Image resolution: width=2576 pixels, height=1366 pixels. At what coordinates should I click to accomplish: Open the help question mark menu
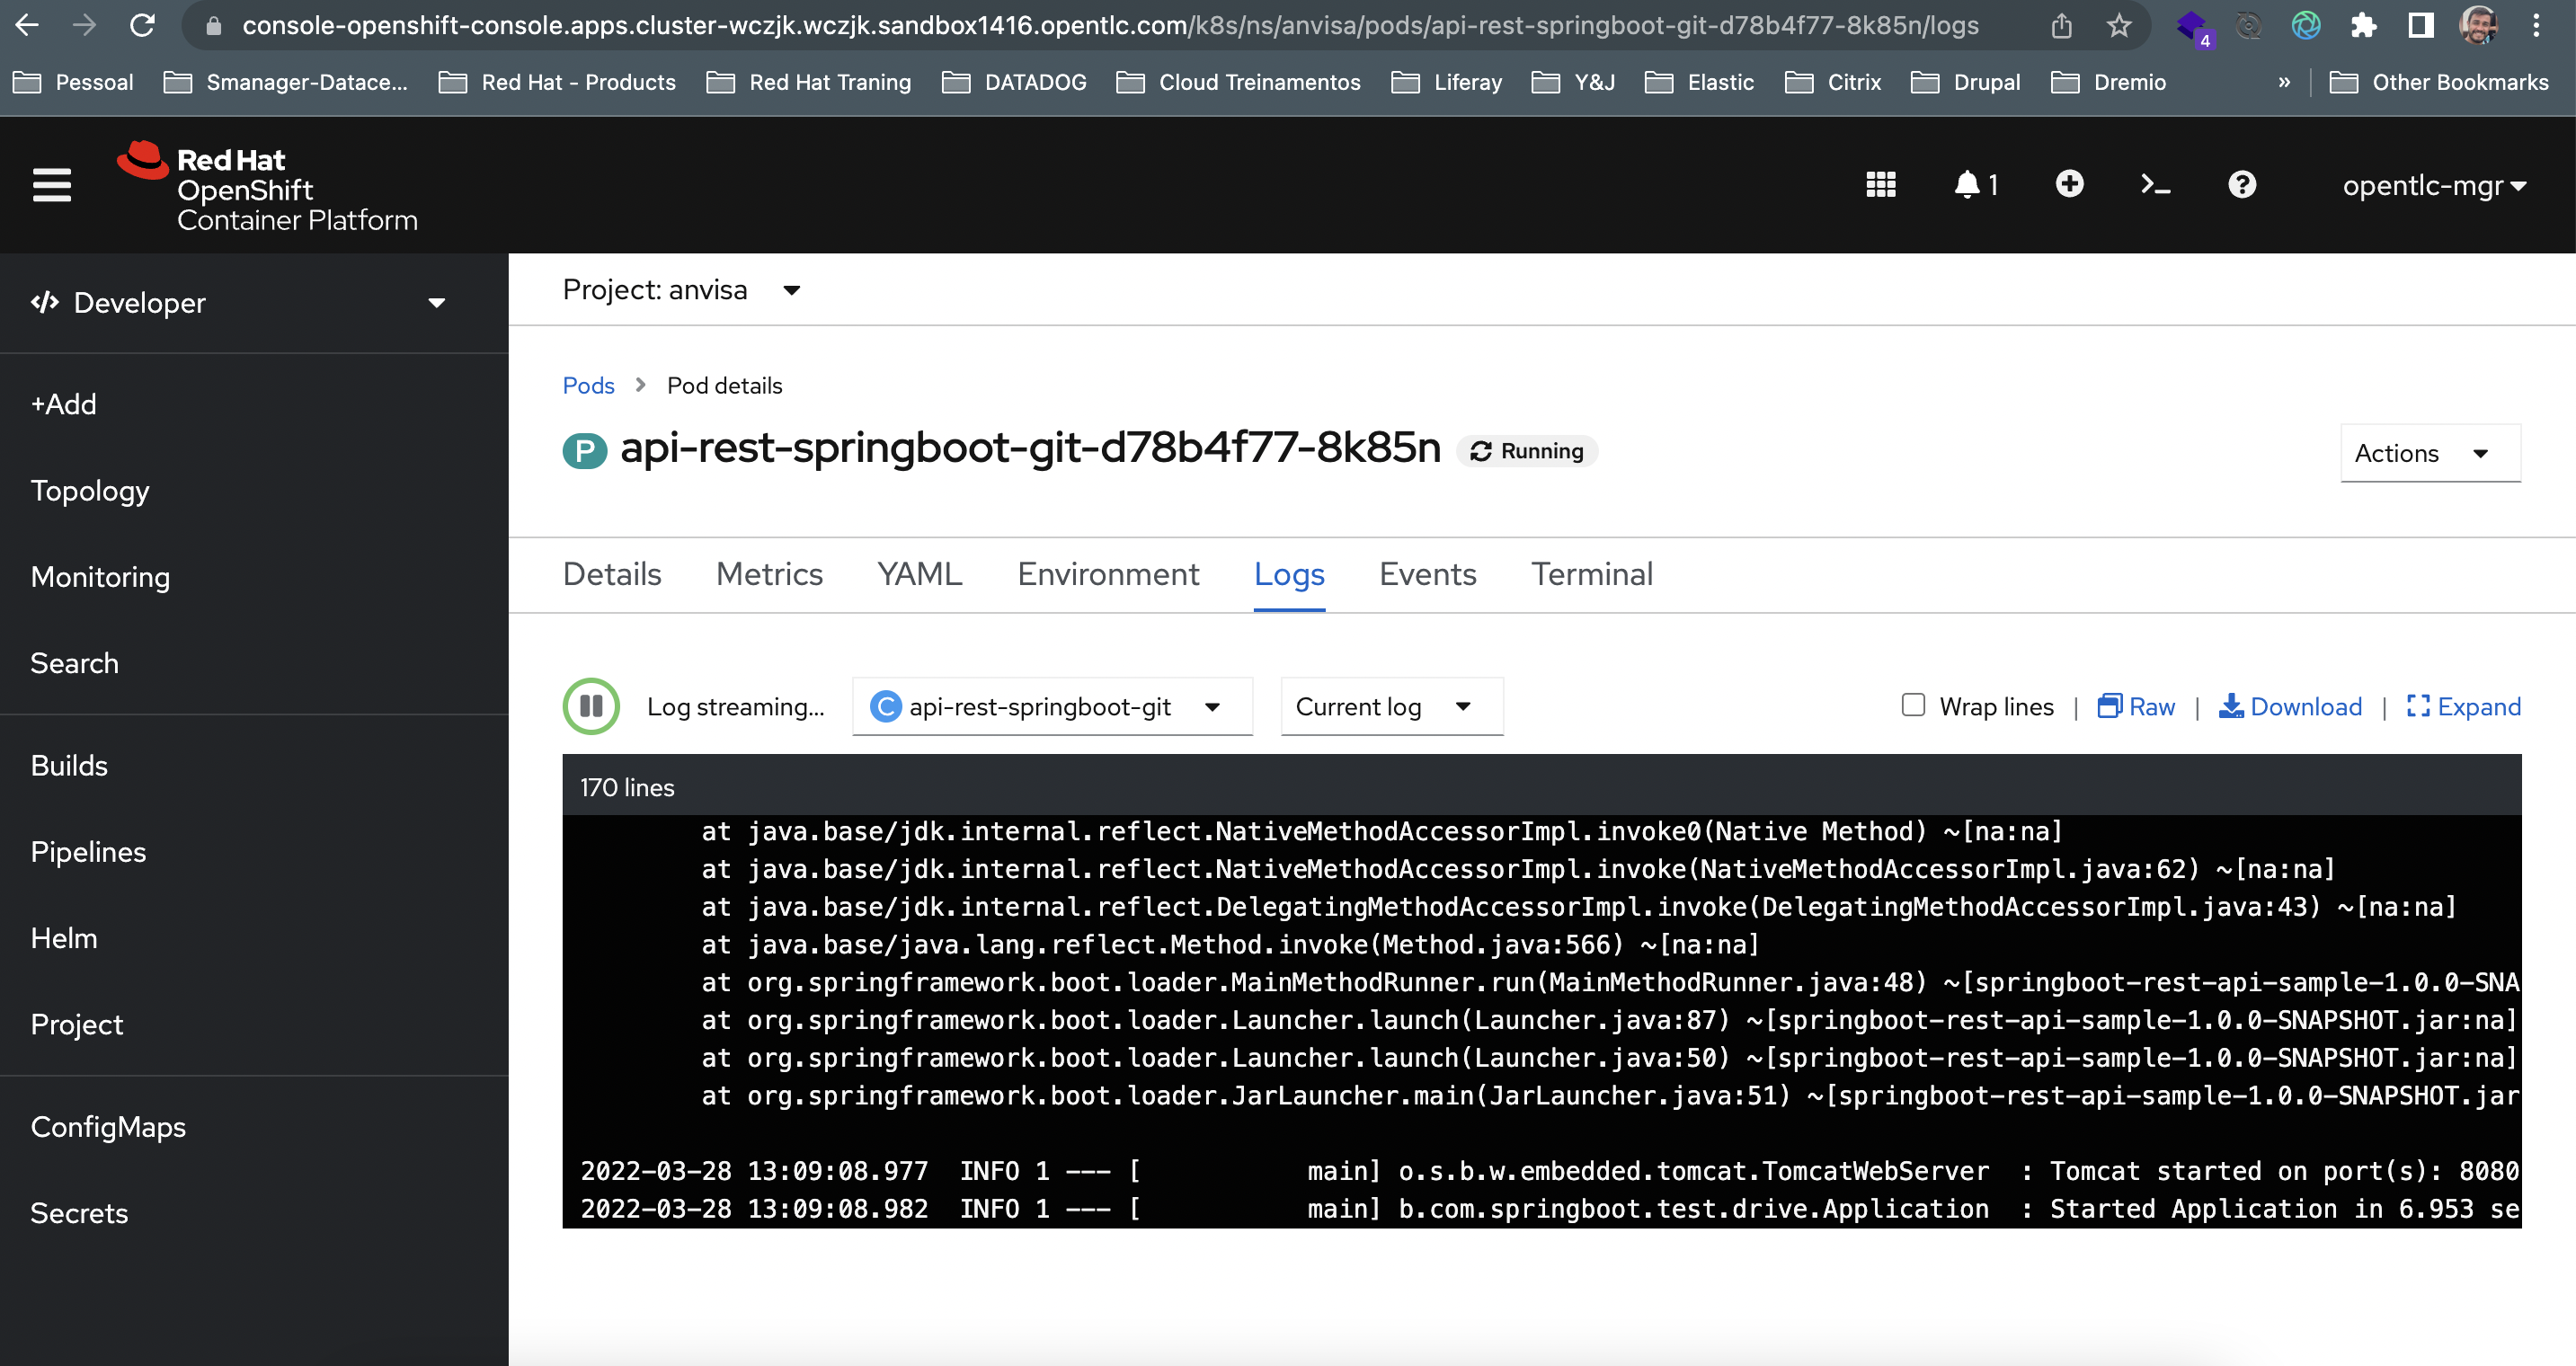coord(2242,185)
